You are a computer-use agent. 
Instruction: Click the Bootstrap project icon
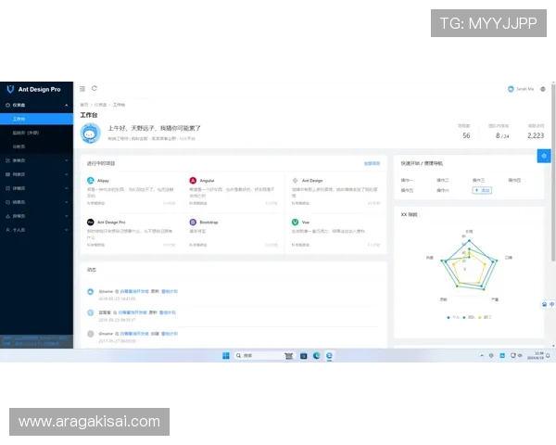click(x=193, y=222)
